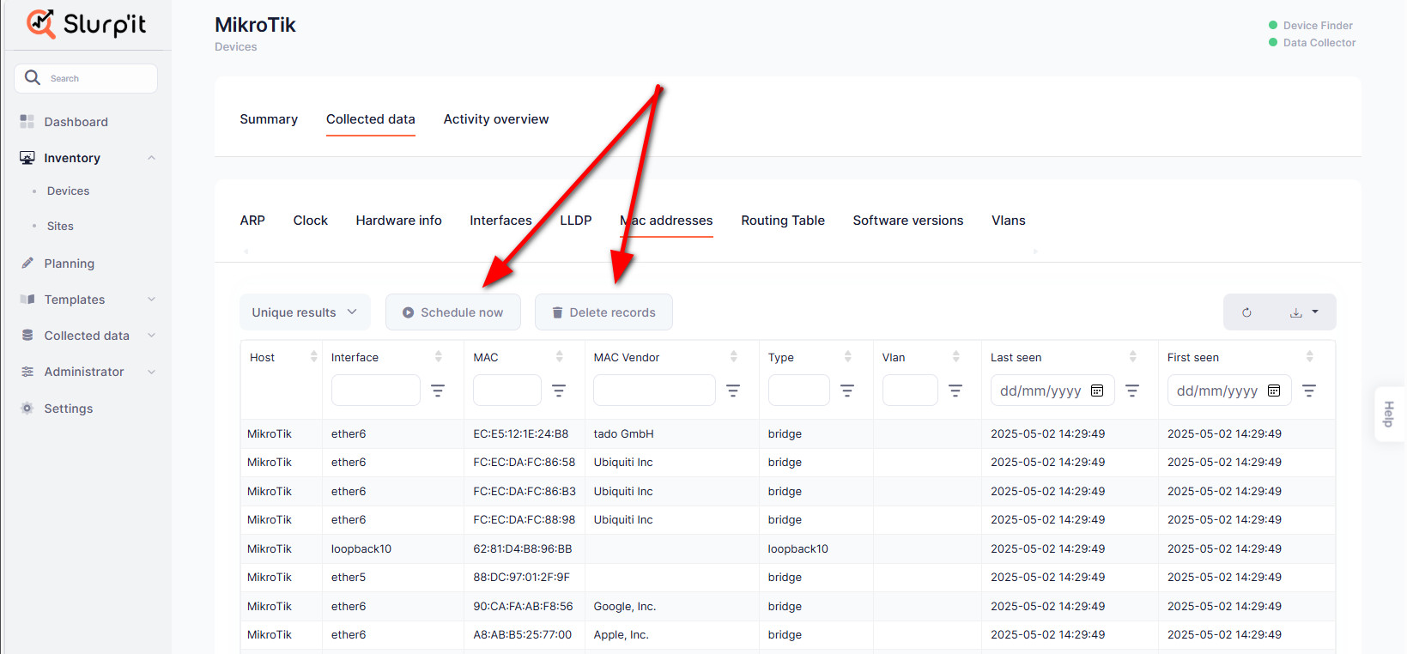
Task: Open the Software versions tab
Action: pos(908,221)
